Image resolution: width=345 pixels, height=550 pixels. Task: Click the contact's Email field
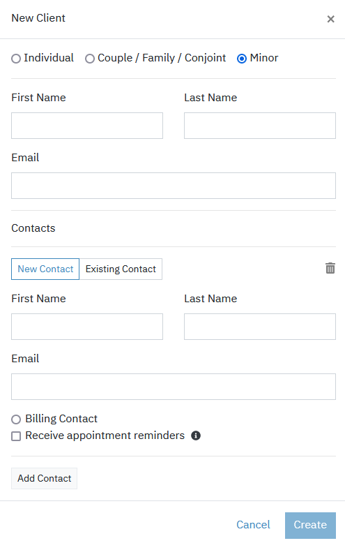pos(174,387)
